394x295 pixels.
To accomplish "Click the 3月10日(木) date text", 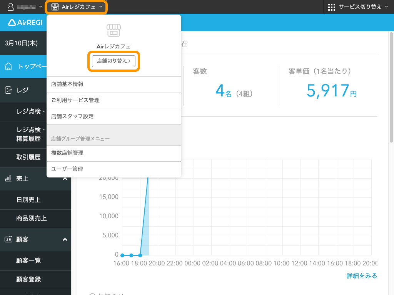I will [21, 43].
